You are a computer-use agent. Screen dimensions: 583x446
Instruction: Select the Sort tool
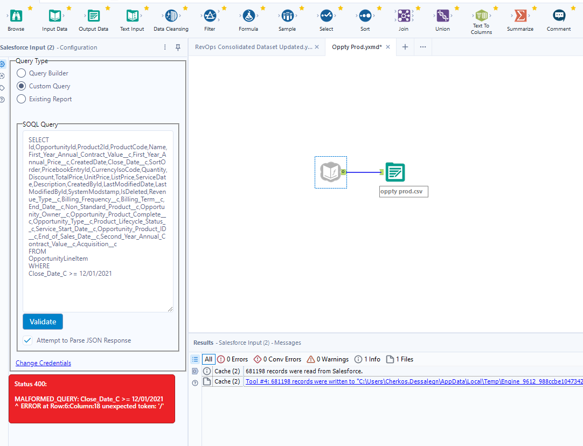click(365, 16)
